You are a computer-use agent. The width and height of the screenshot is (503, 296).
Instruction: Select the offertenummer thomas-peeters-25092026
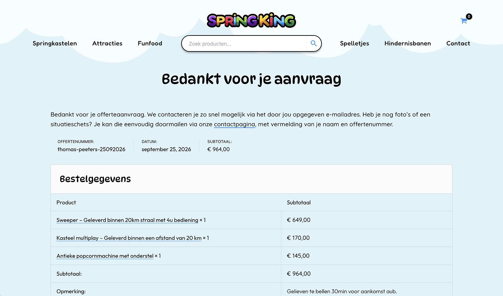click(91, 149)
